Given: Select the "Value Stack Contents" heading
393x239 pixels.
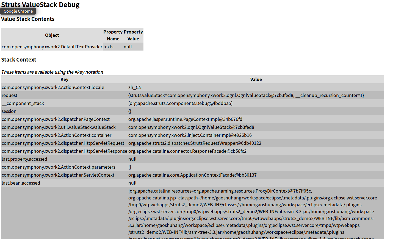Looking at the screenshot, I should tap(28, 19).
